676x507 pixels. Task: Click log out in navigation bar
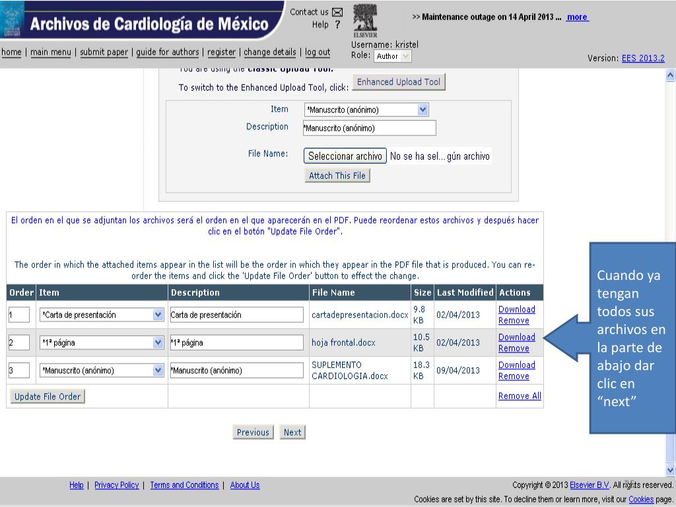tap(318, 52)
